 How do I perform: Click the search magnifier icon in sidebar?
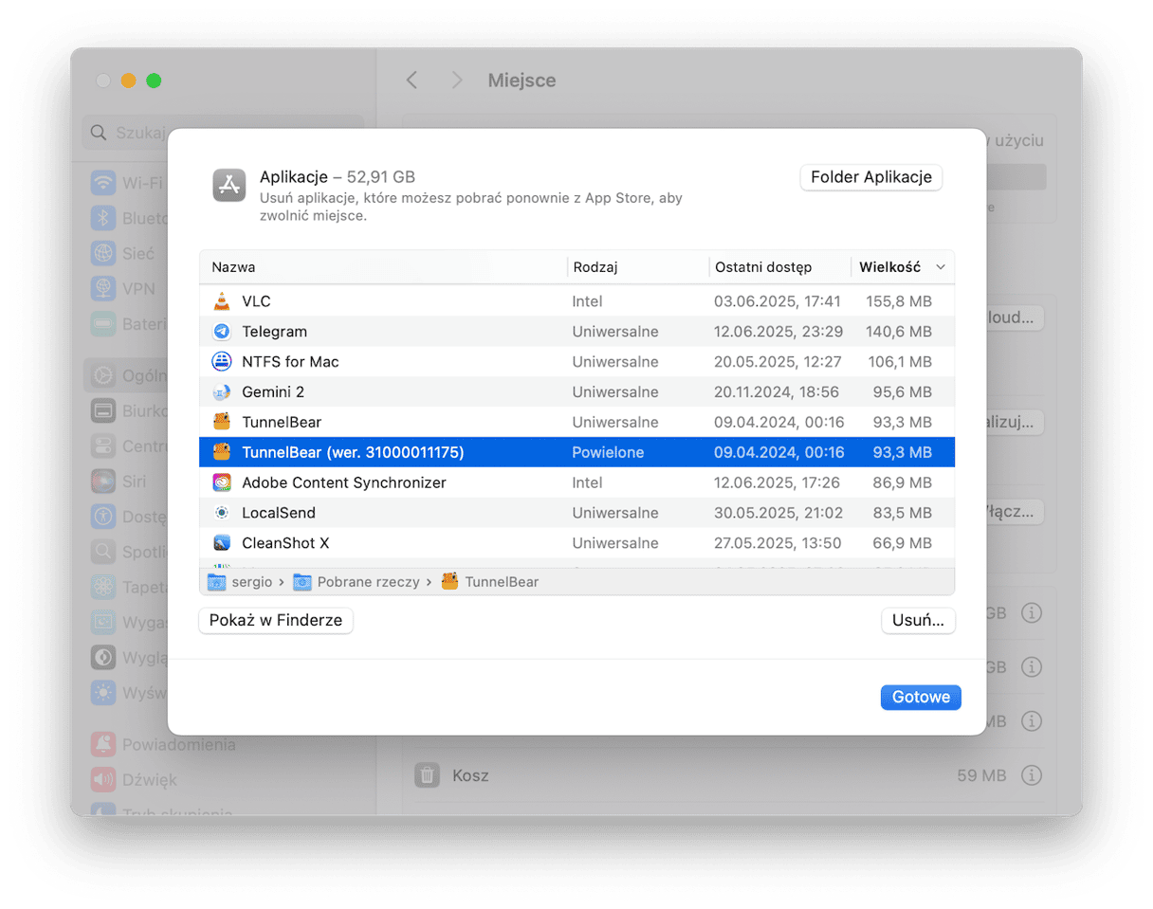point(99,133)
